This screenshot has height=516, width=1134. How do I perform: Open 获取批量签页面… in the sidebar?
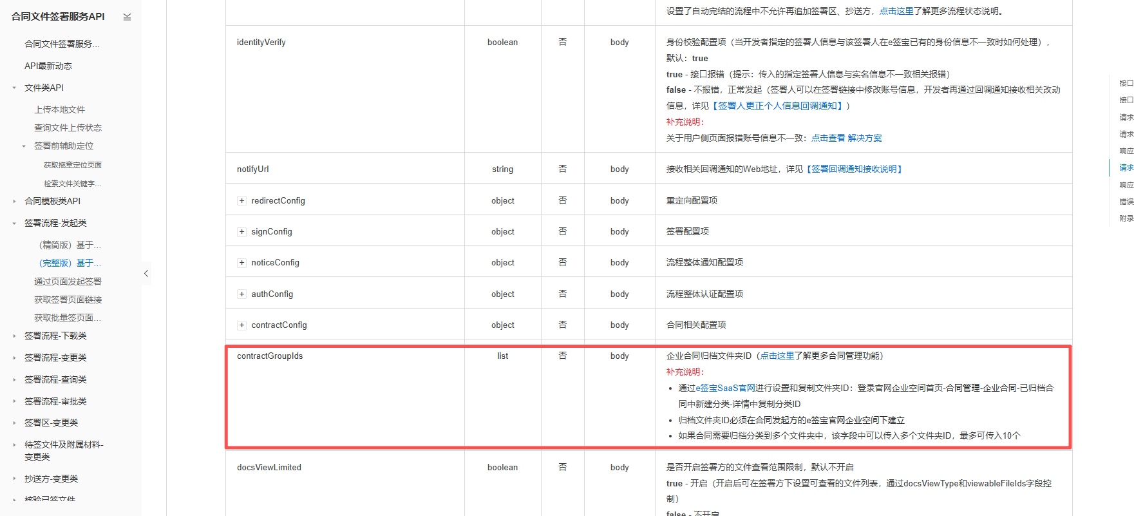click(68, 318)
